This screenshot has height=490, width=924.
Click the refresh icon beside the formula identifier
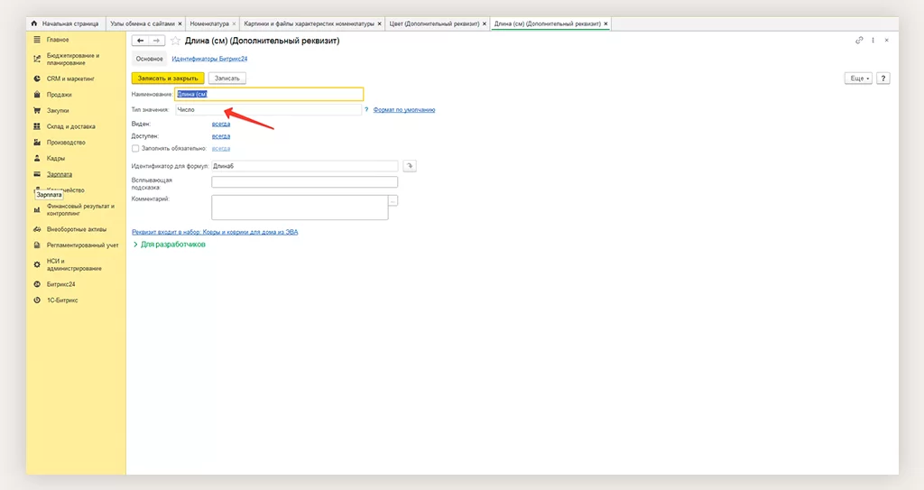pos(410,166)
